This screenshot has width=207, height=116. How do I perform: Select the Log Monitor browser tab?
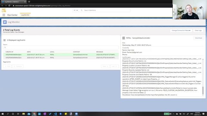pyautogui.click(x=13, y=2)
